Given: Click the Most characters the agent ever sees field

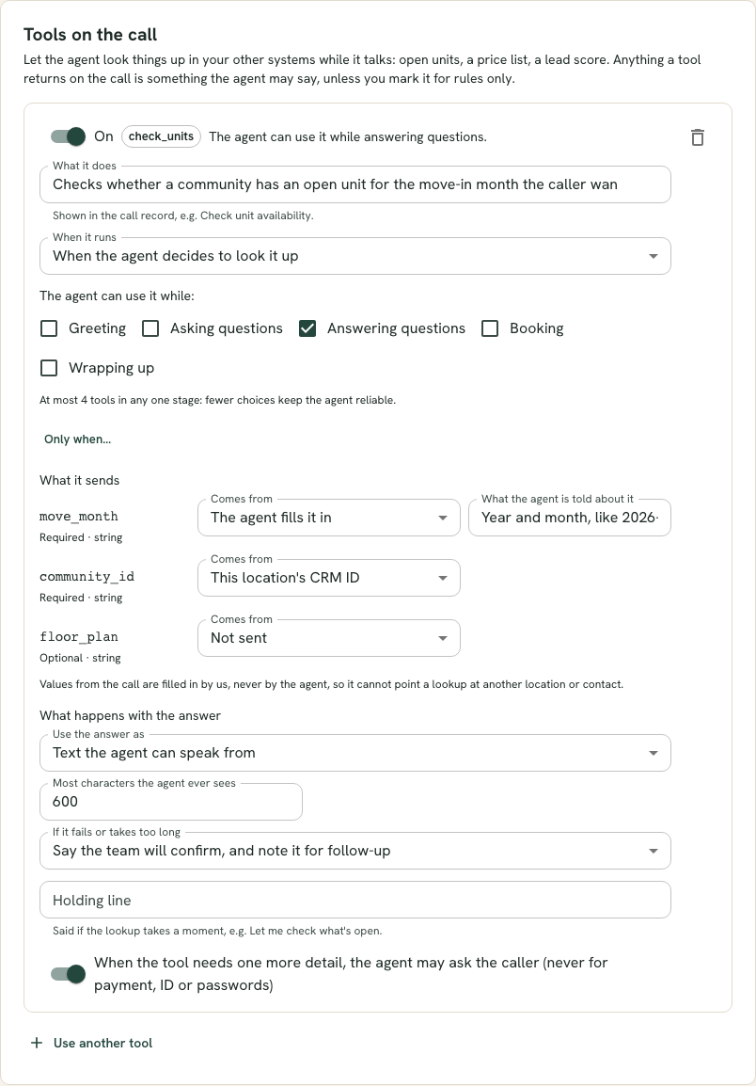Looking at the screenshot, I should tap(171, 802).
